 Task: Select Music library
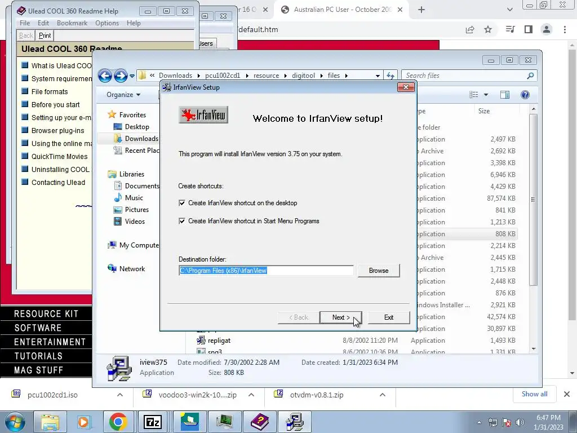pyautogui.click(x=134, y=198)
